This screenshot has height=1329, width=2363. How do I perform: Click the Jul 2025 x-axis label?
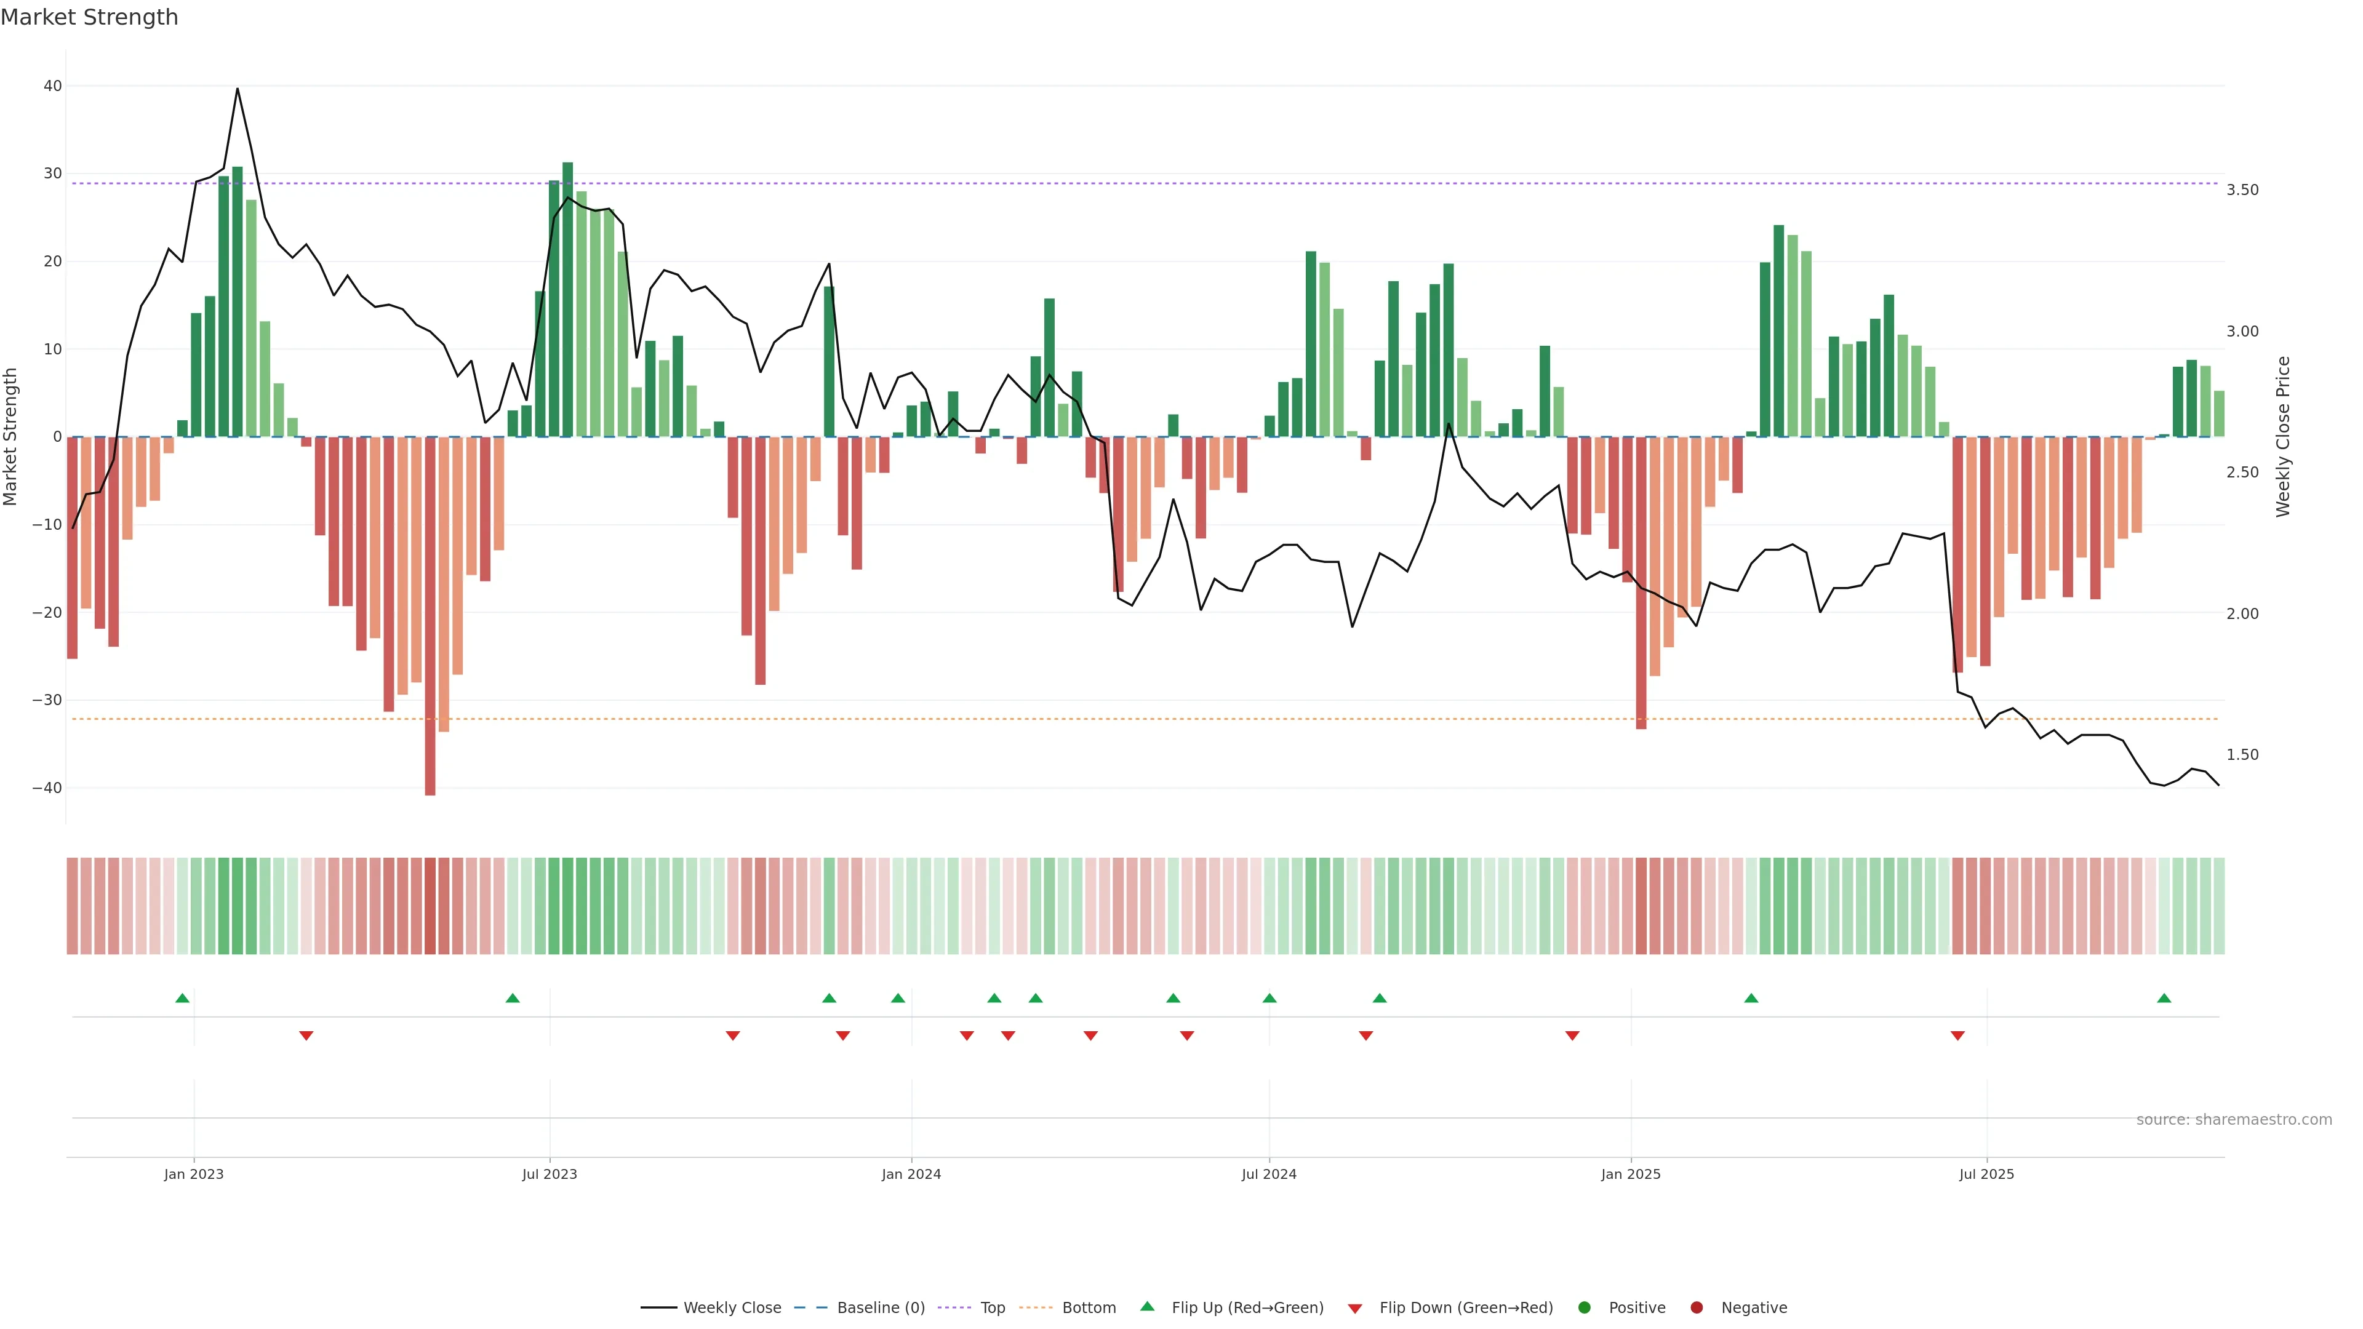[1986, 1174]
